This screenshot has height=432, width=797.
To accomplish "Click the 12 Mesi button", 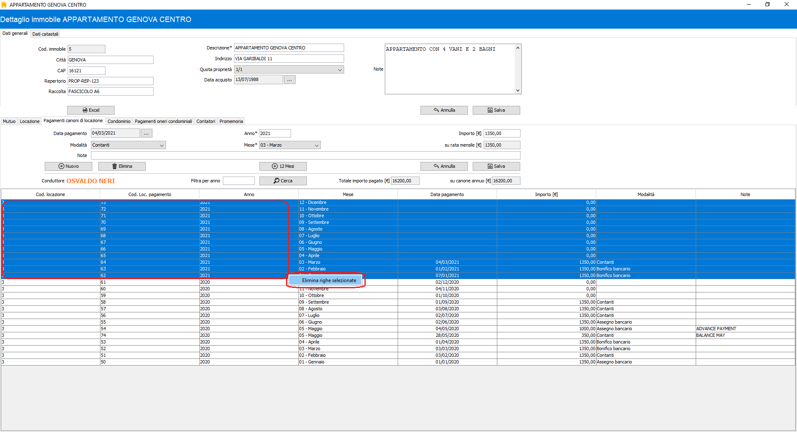I will click(283, 166).
